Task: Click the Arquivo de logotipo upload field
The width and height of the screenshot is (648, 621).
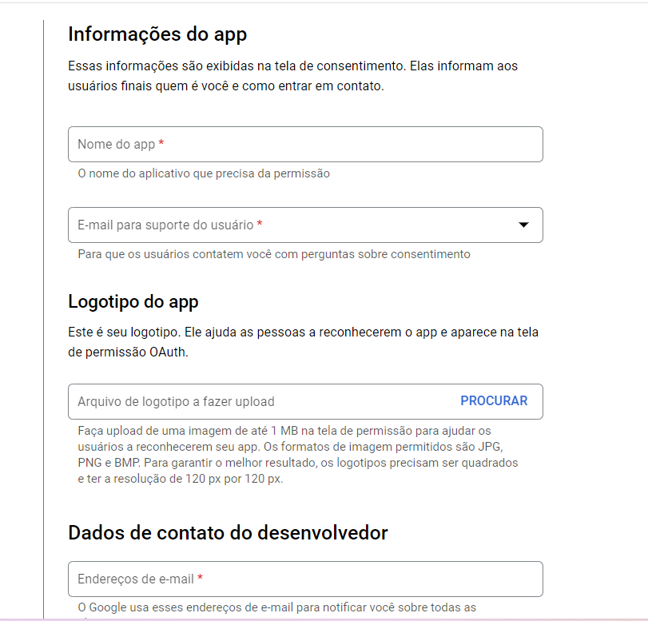Action: coord(256,401)
